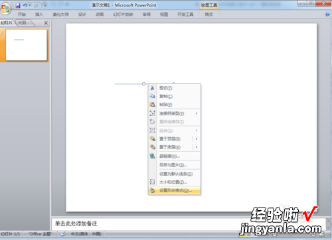Select slide 1 thumbnail
This screenshot has height=240, width=332.
tap(26, 45)
